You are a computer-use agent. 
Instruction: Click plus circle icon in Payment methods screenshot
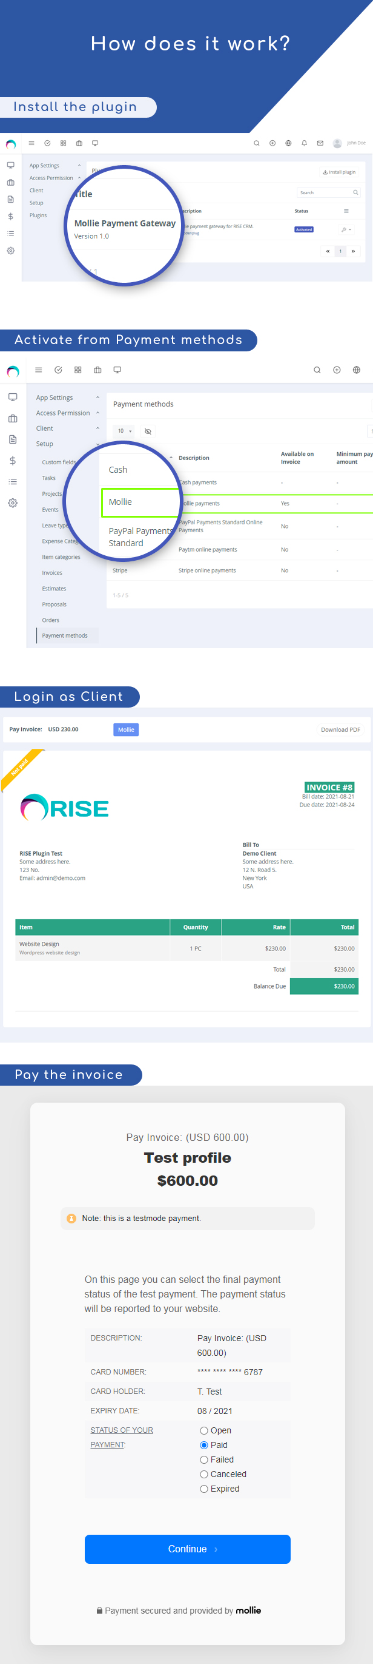tap(337, 370)
